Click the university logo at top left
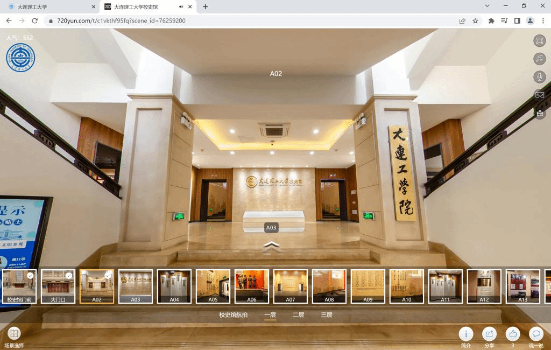This screenshot has width=551, height=350. point(20,58)
